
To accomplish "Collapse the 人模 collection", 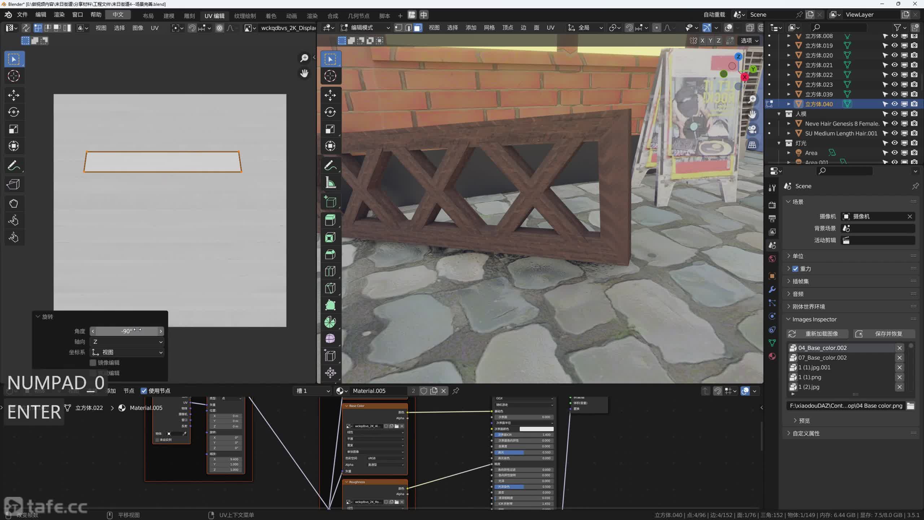I will click(779, 114).
